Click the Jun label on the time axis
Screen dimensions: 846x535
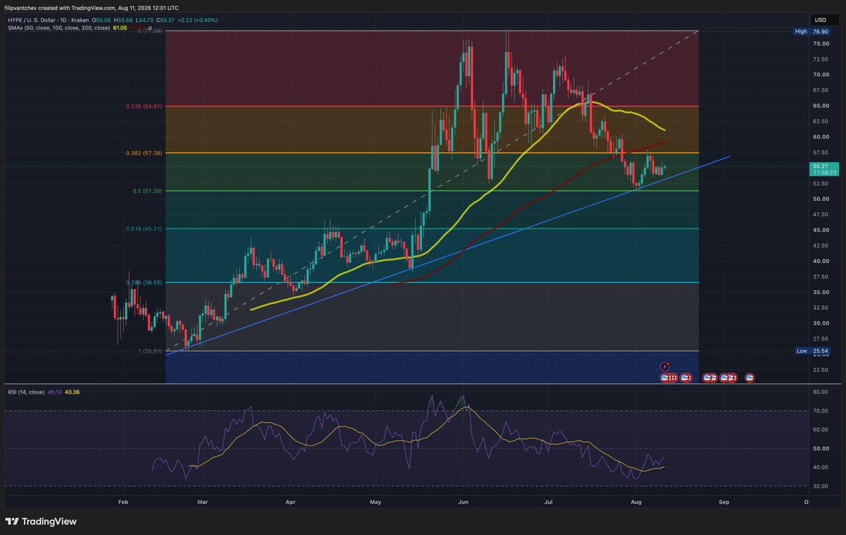(463, 502)
